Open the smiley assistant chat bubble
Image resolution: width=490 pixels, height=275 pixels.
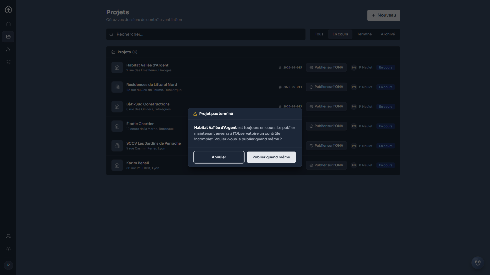click(x=478, y=263)
